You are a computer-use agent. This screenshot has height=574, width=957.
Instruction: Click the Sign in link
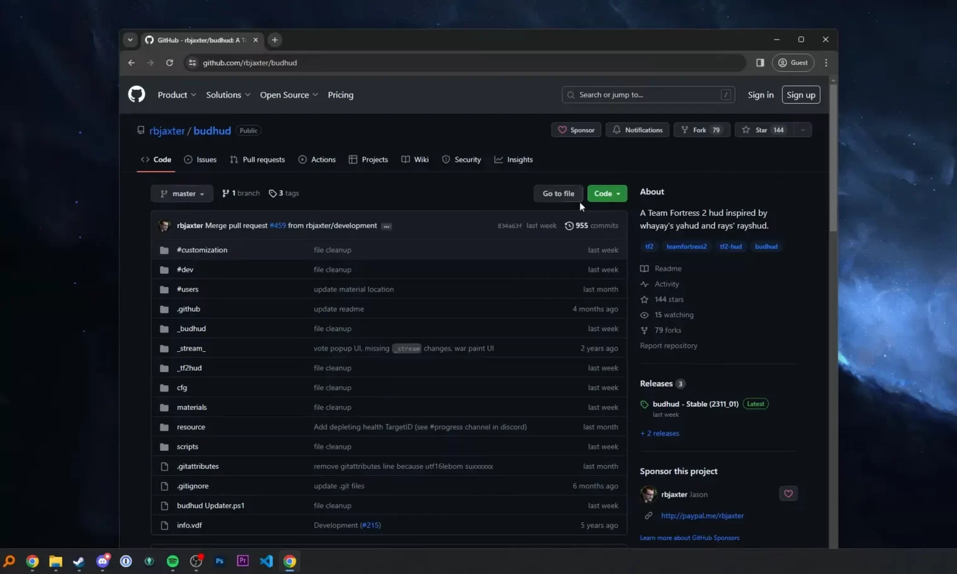pyautogui.click(x=761, y=95)
